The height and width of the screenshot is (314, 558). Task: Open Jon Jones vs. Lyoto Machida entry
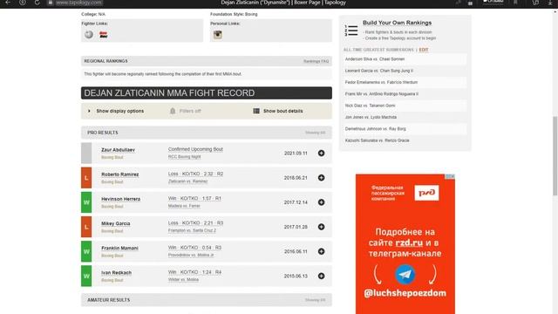pyautogui.click(x=371, y=117)
